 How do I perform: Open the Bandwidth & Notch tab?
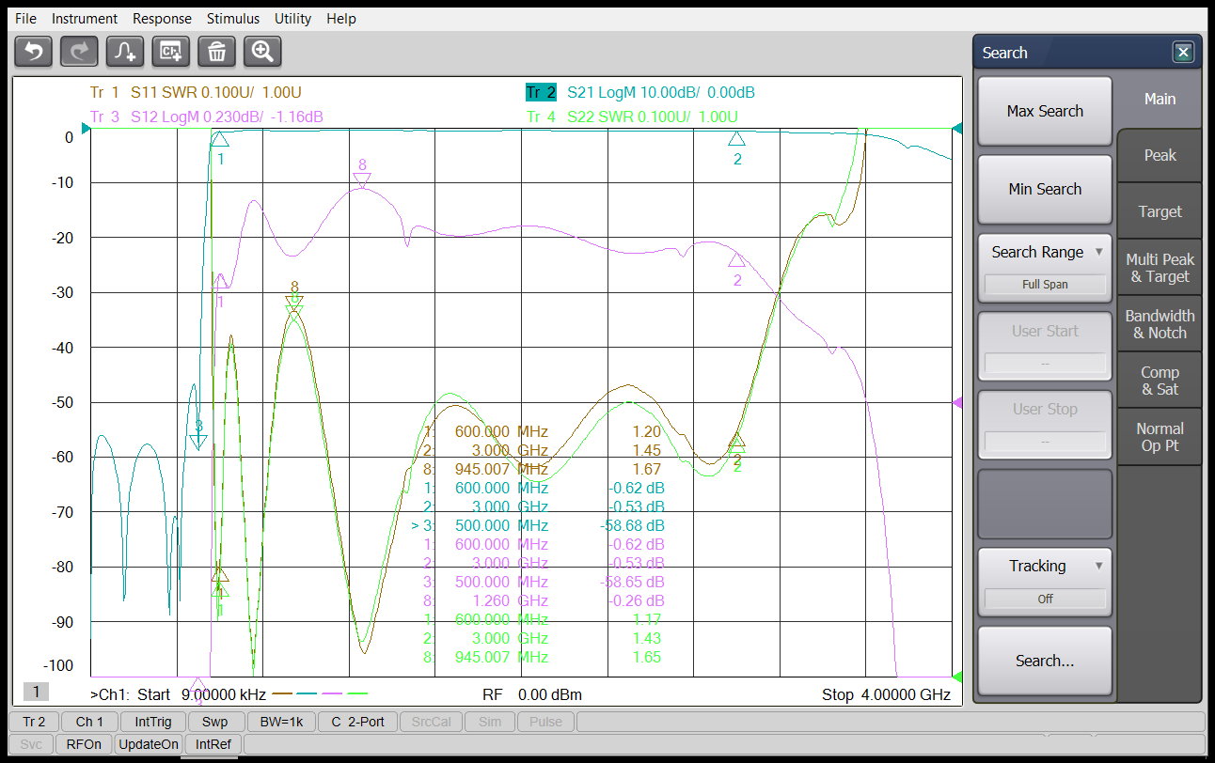[x=1160, y=324]
